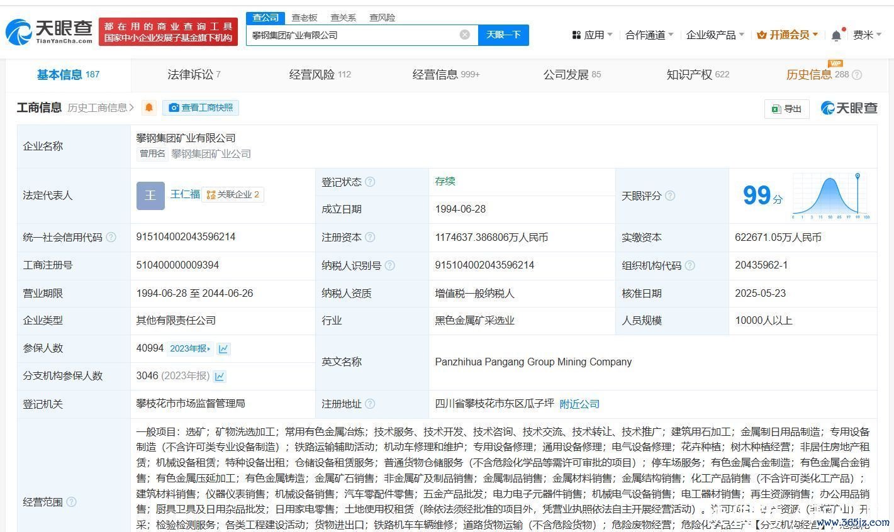Viewport: 894px width, 532px height.
Task: Click the TianYanCha logo
Action: 49,31
